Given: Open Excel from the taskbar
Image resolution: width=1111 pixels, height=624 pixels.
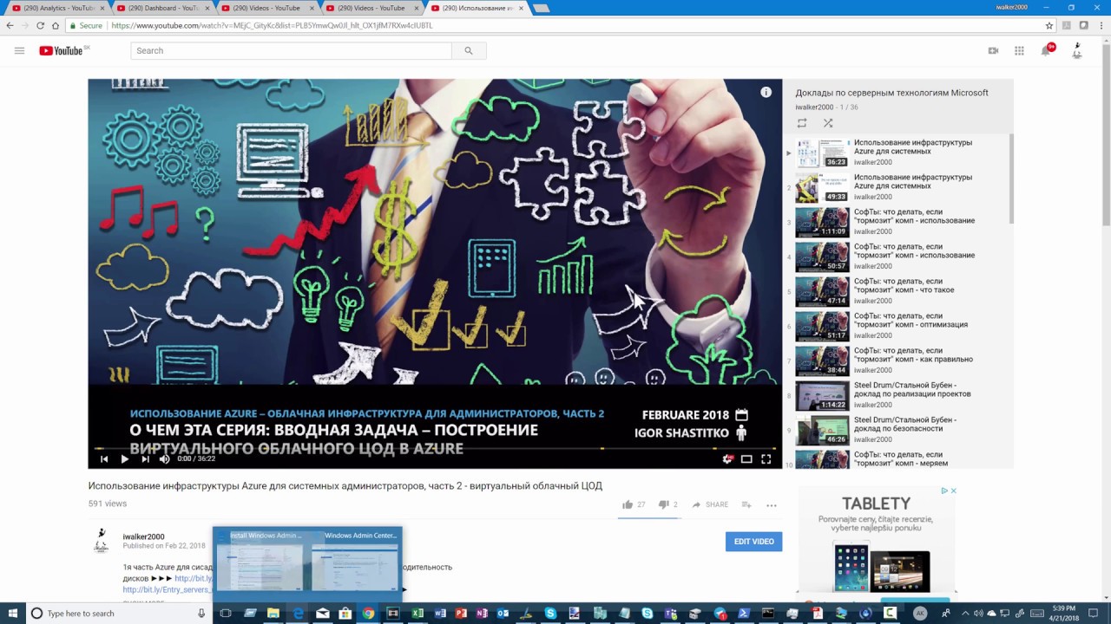Looking at the screenshot, I should [x=417, y=613].
